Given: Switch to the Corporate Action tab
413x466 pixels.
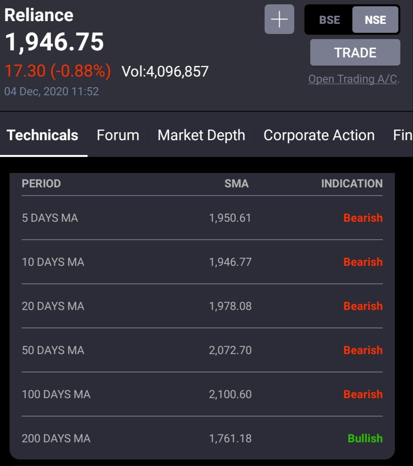Looking at the screenshot, I should (x=319, y=135).
